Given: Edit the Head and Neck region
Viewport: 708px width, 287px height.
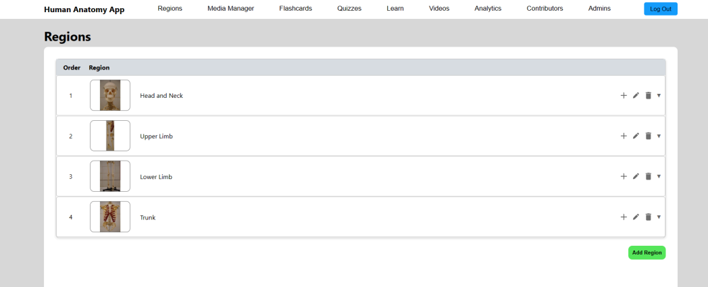Looking at the screenshot, I should click(x=636, y=95).
